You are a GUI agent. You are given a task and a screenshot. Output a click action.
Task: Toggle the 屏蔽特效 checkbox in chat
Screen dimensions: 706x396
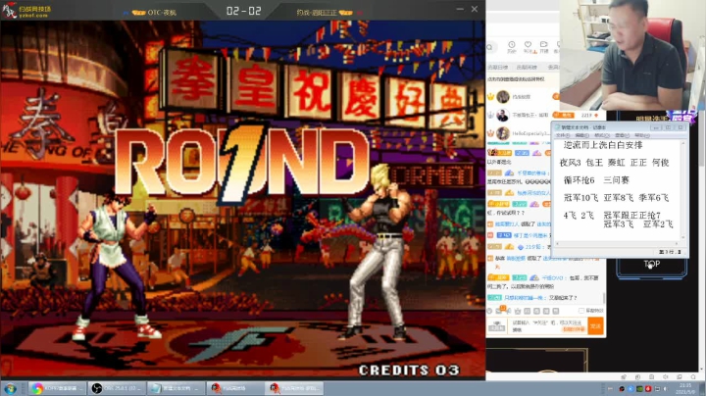[581, 311]
